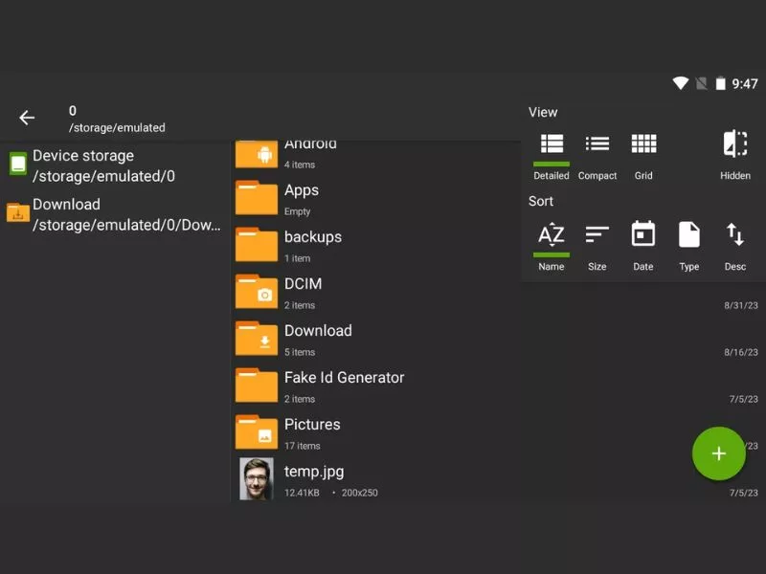Tap the green plus add button

[x=719, y=453]
